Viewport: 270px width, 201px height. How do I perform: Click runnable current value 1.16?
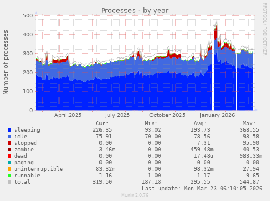point(105,176)
